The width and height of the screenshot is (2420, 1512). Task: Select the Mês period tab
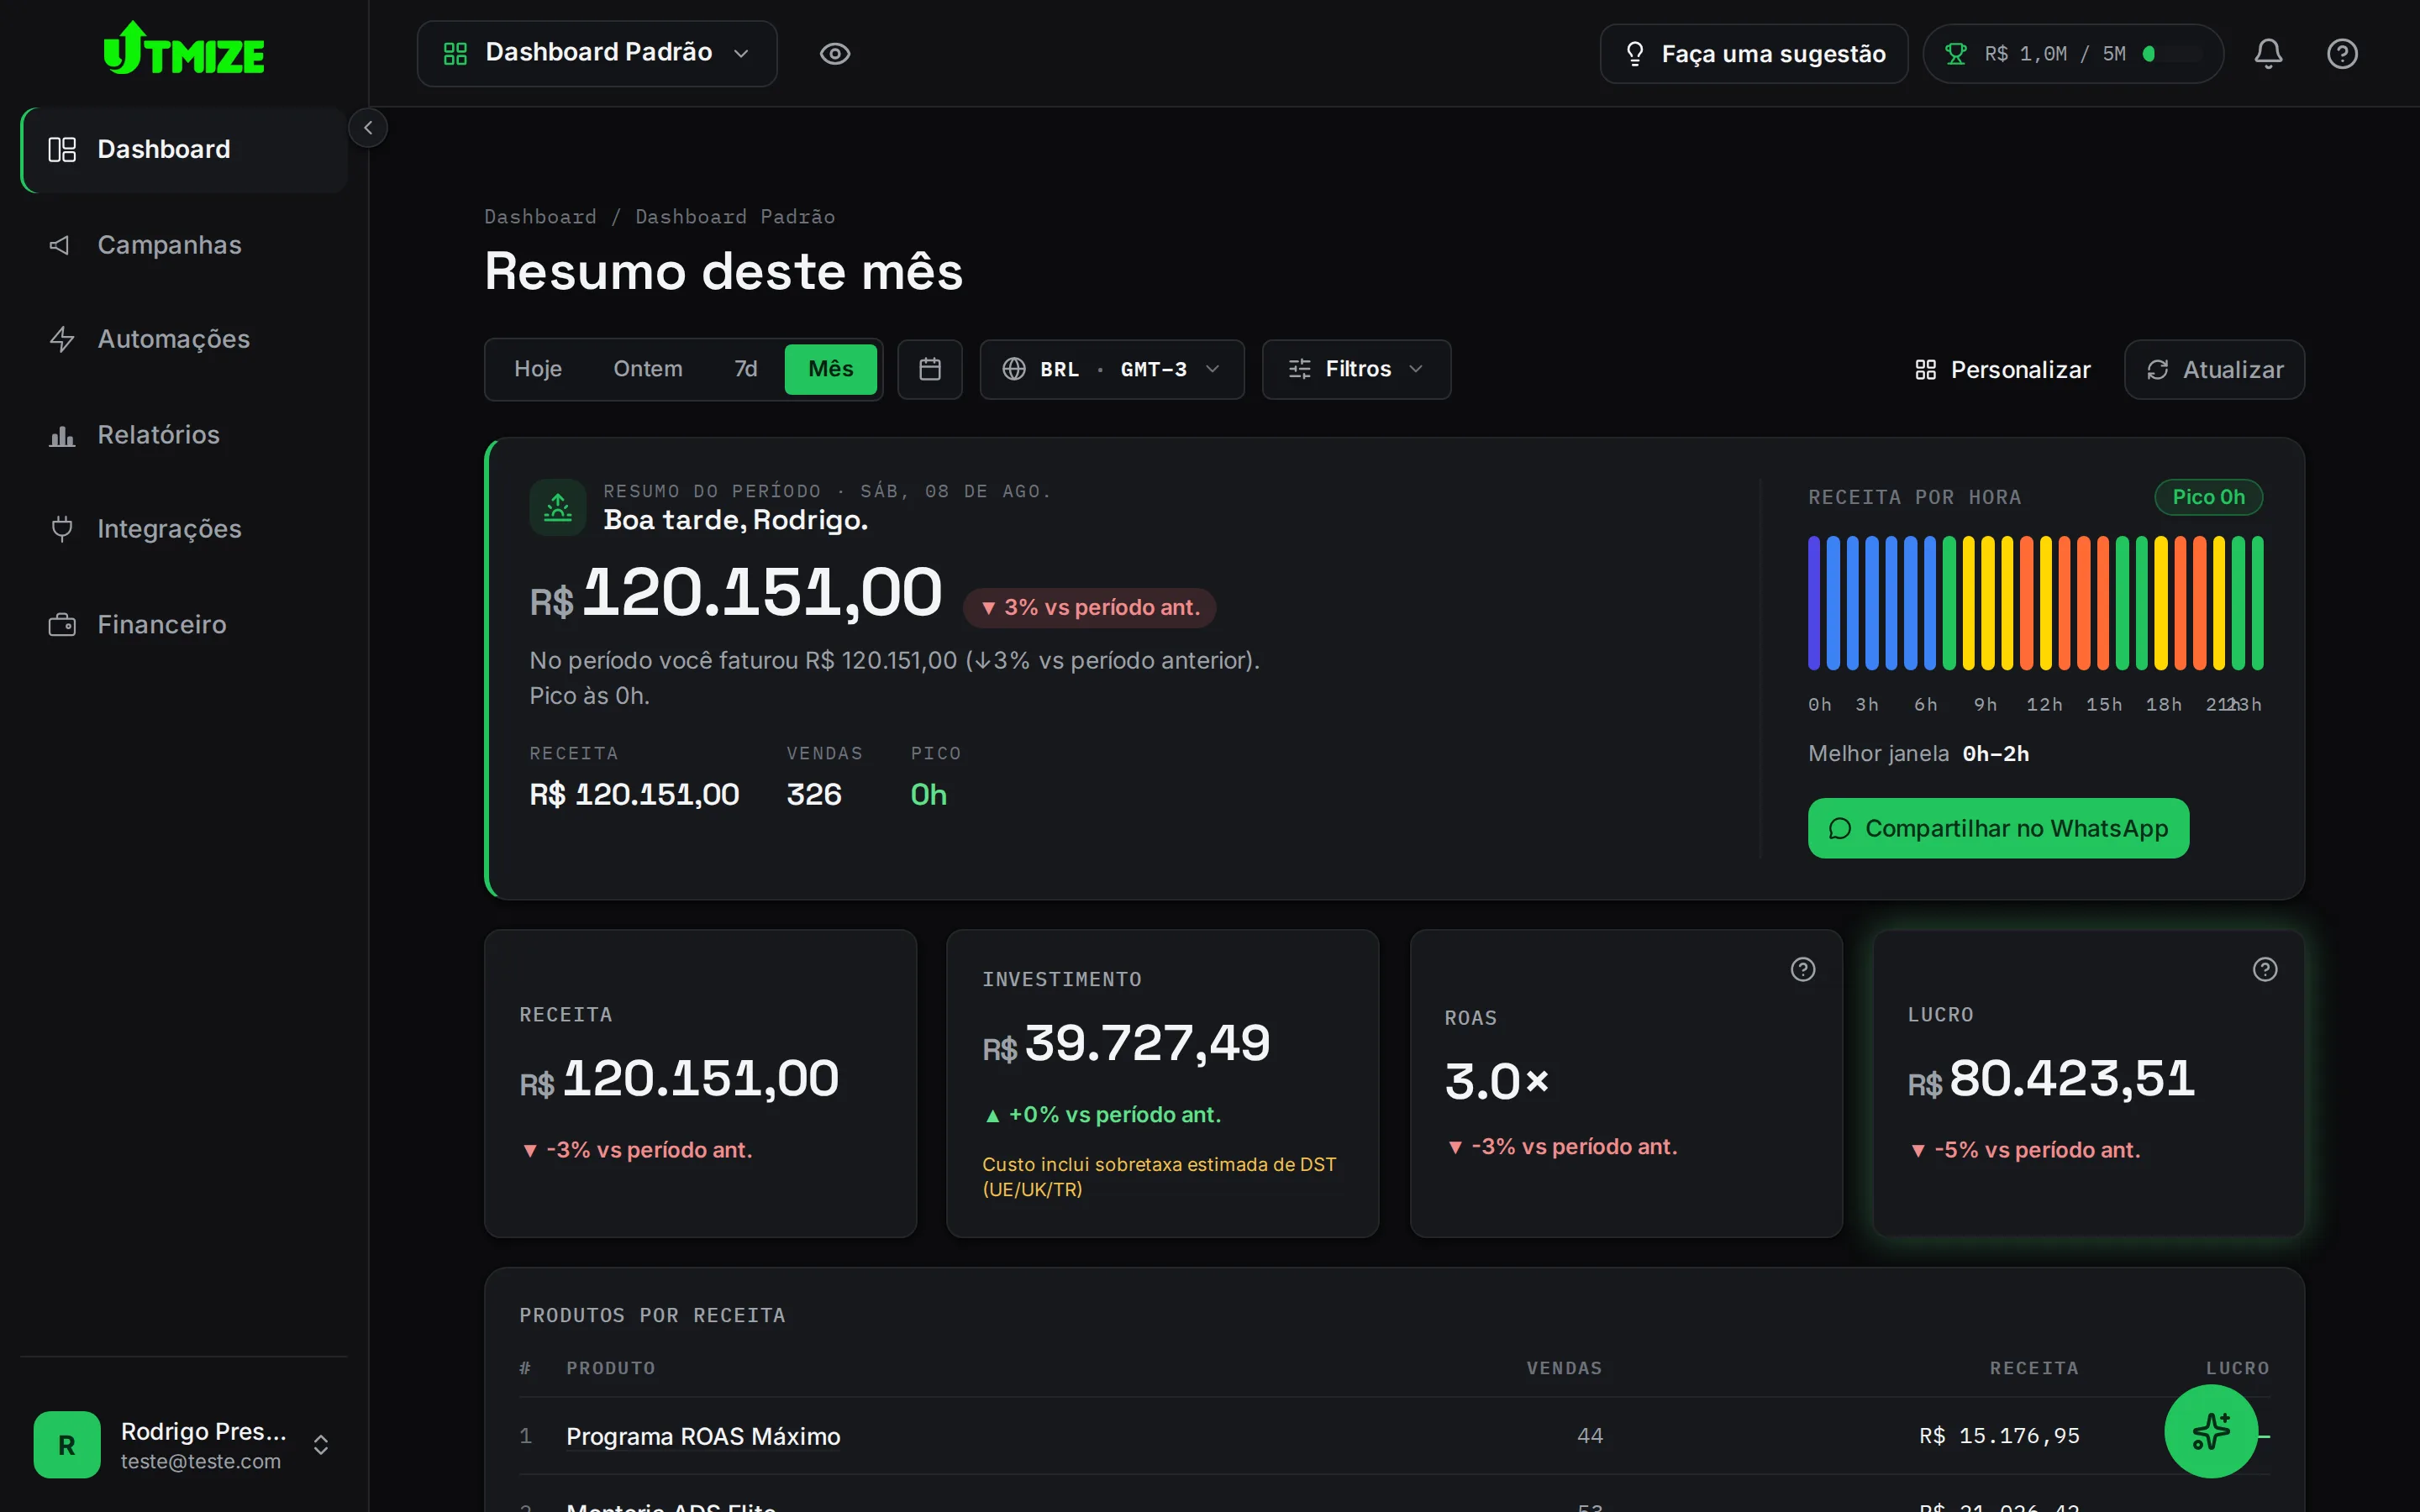[831, 369]
